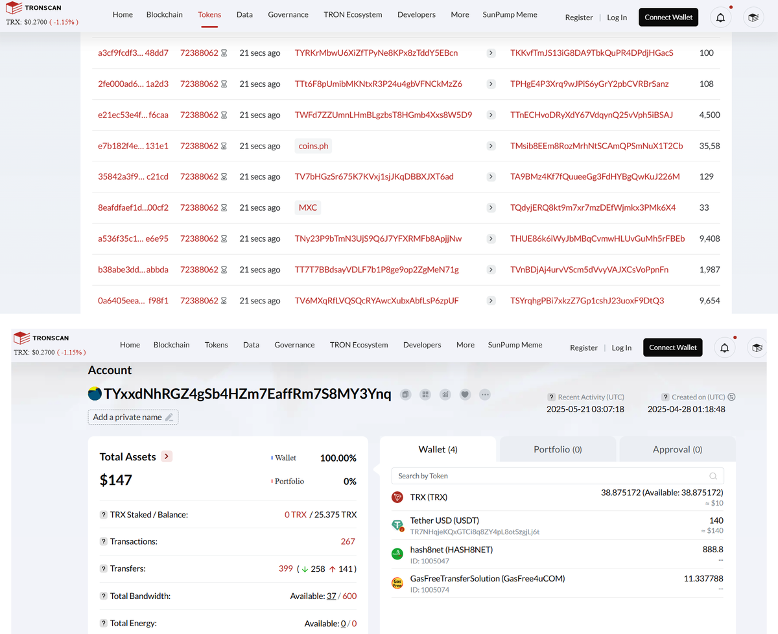Open the blocks stack icon in the header
The width and height of the screenshot is (778, 634).
[x=753, y=18]
